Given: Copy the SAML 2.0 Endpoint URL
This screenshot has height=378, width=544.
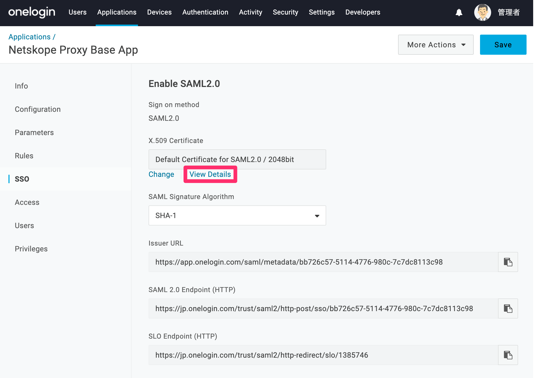Looking at the screenshot, I should [508, 308].
